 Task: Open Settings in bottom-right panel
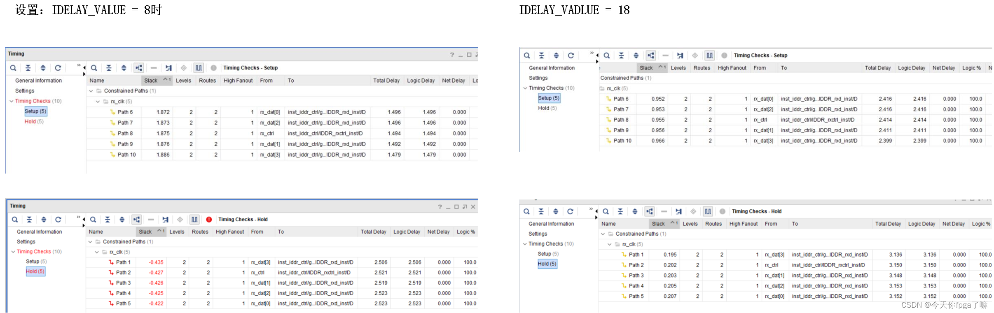(x=538, y=234)
